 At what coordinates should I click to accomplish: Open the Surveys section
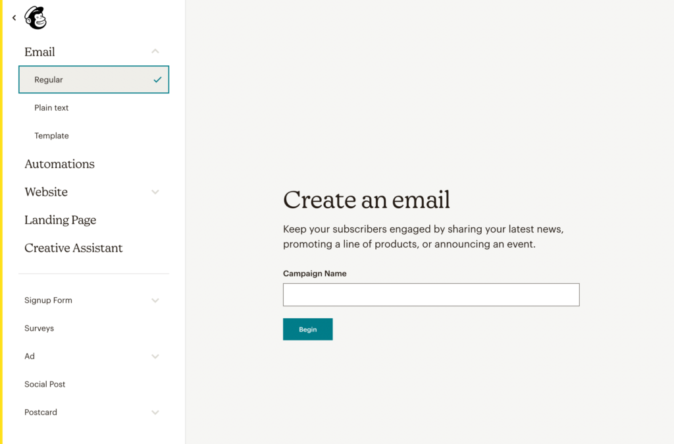tap(39, 328)
